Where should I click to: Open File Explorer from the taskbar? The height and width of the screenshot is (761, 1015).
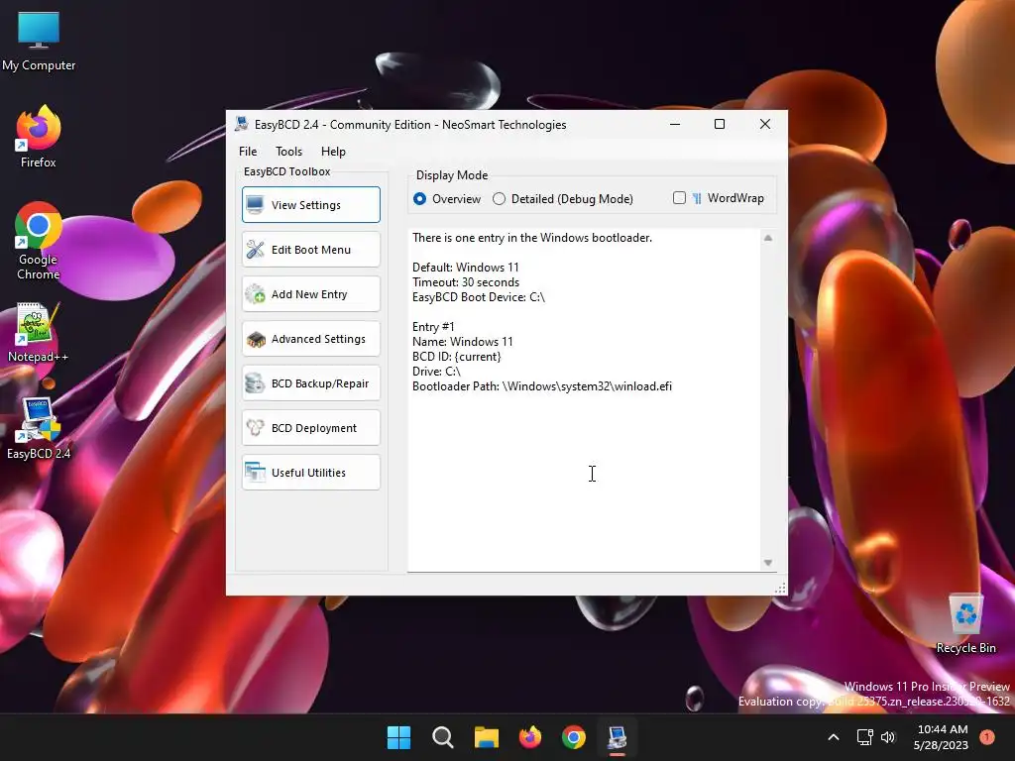[486, 737]
